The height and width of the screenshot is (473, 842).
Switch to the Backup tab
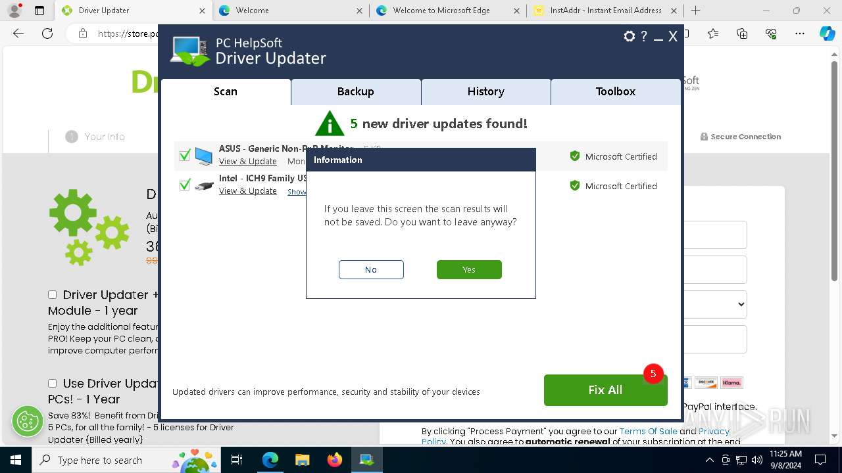click(356, 92)
